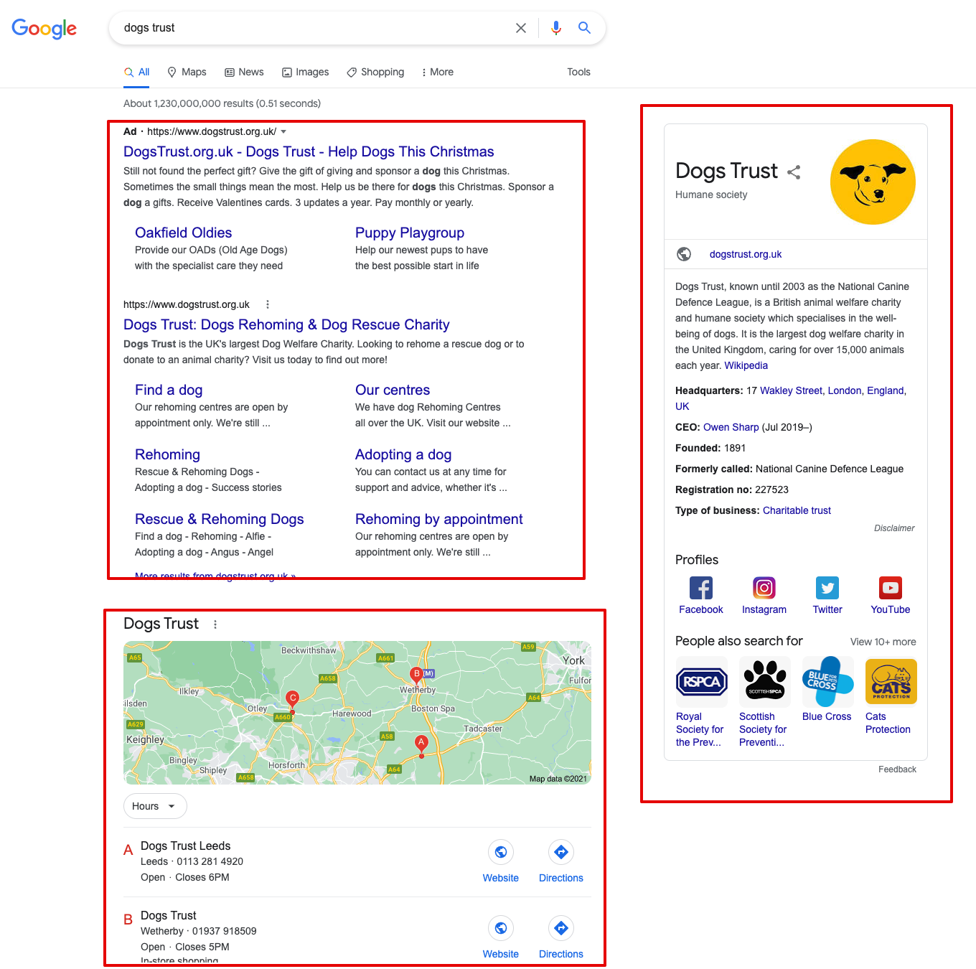The image size is (976, 969).
Task: Activate voice search with the microphone icon
Action: (556, 27)
